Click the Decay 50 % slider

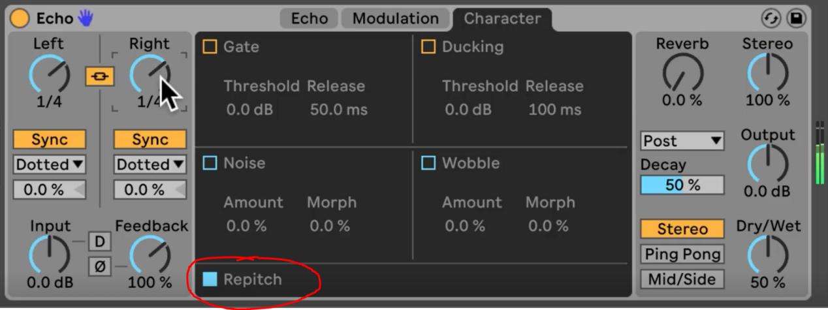(x=682, y=185)
